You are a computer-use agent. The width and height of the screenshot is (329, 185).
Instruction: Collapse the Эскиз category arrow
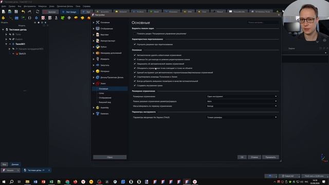tap(94, 83)
